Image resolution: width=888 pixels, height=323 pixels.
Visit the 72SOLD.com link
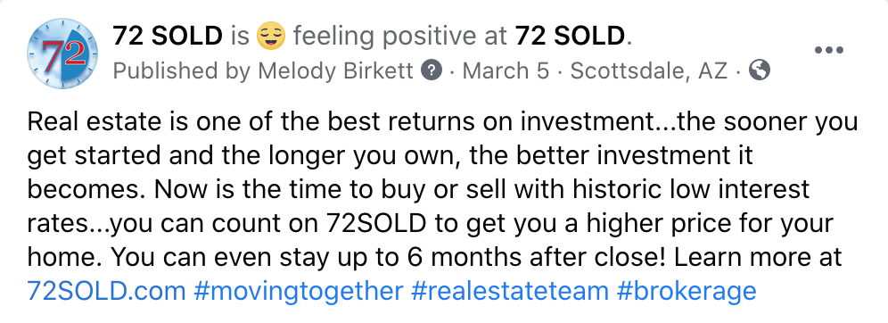[106, 291]
